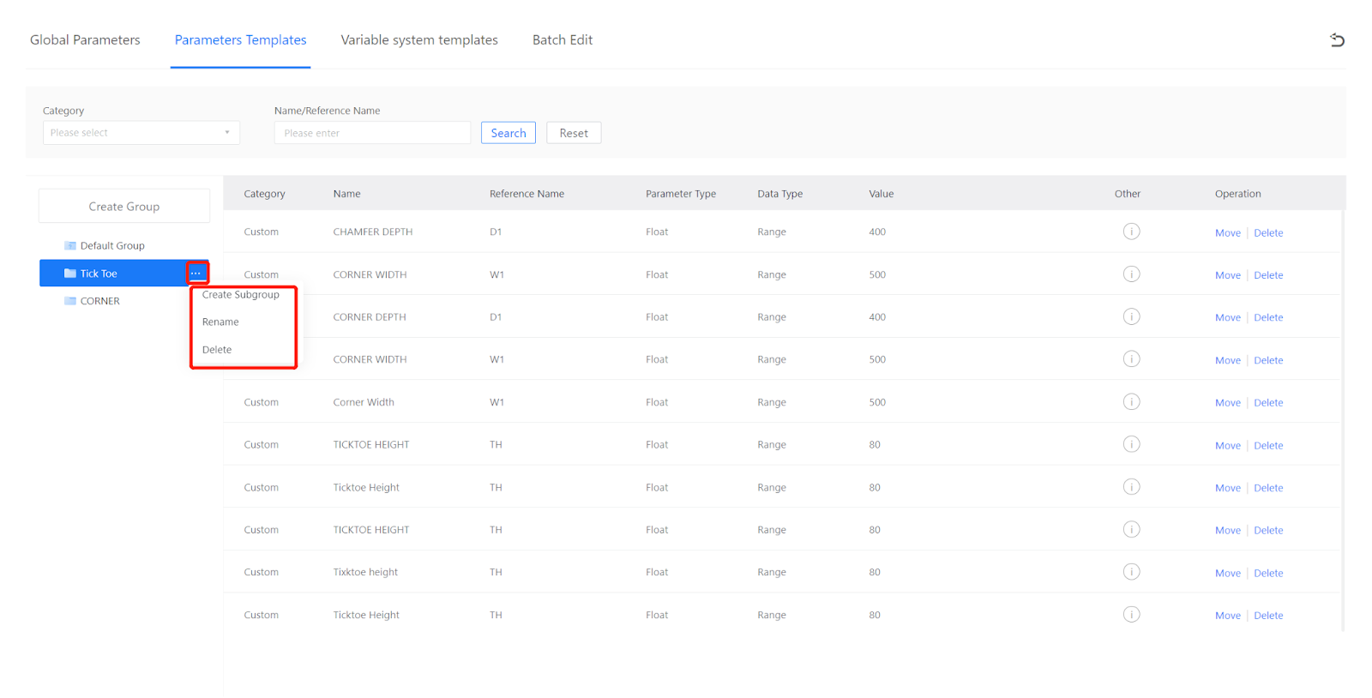
Task: Open the three-dot menu on Tick Toe group
Action: (196, 273)
